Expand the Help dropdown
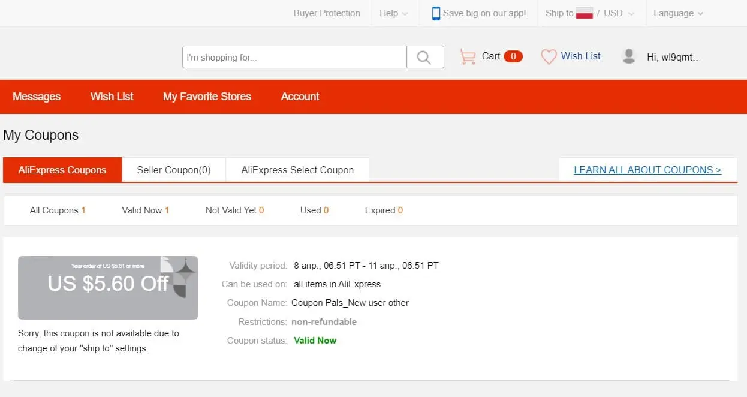This screenshot has width=747, height=397. point(393,13)
